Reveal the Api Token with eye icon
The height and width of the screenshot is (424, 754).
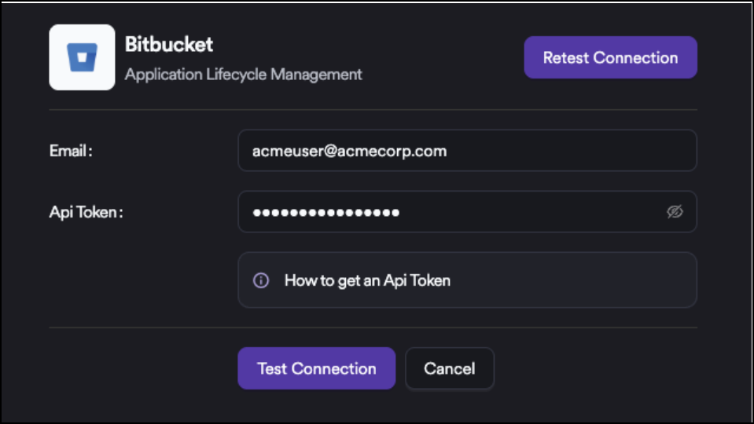click(675, 212)
